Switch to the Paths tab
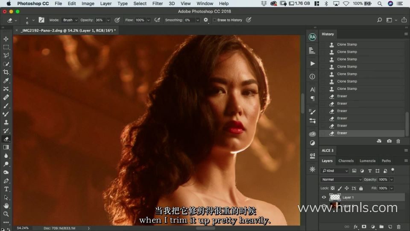410x231 pixels. point(386,161)
